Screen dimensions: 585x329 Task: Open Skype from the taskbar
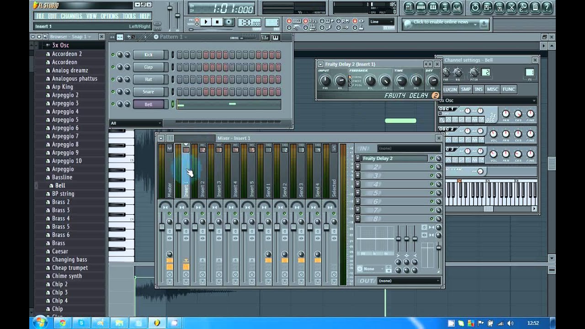(81, 323)
